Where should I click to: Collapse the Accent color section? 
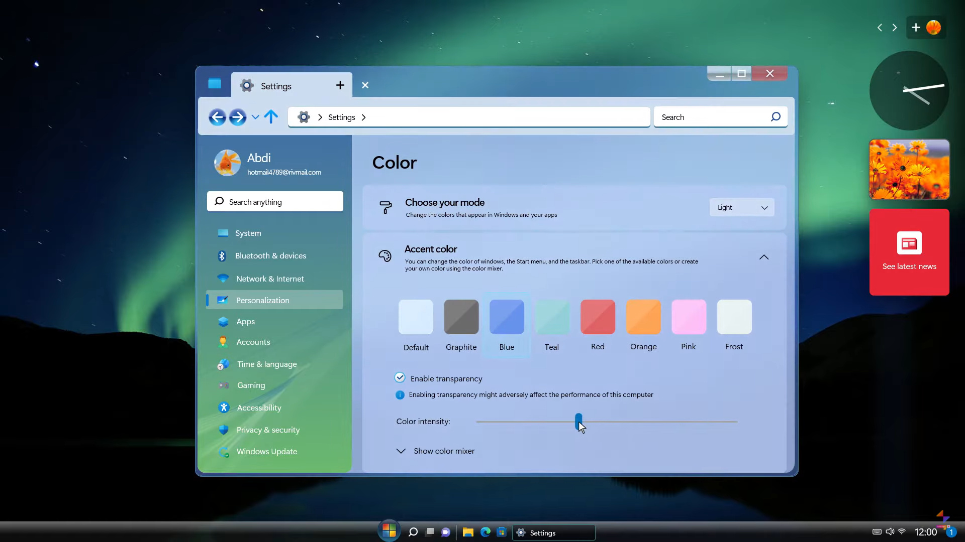(764, 257)
